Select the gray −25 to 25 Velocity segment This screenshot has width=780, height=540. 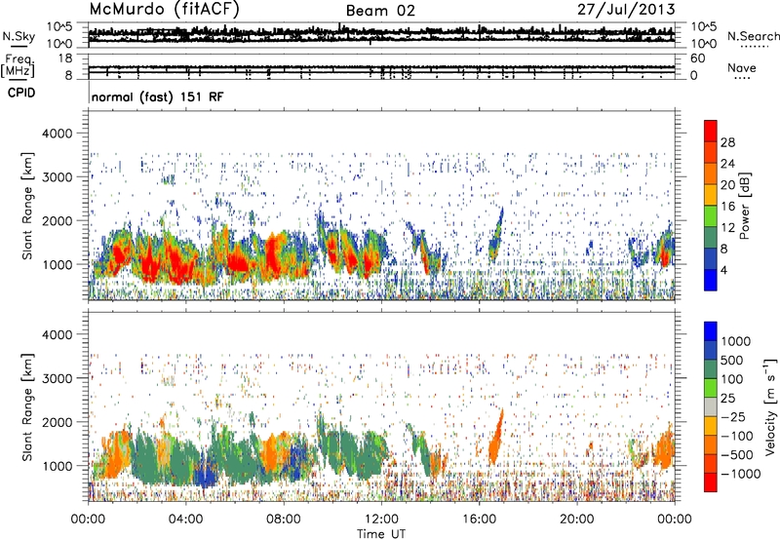[711, 406]
